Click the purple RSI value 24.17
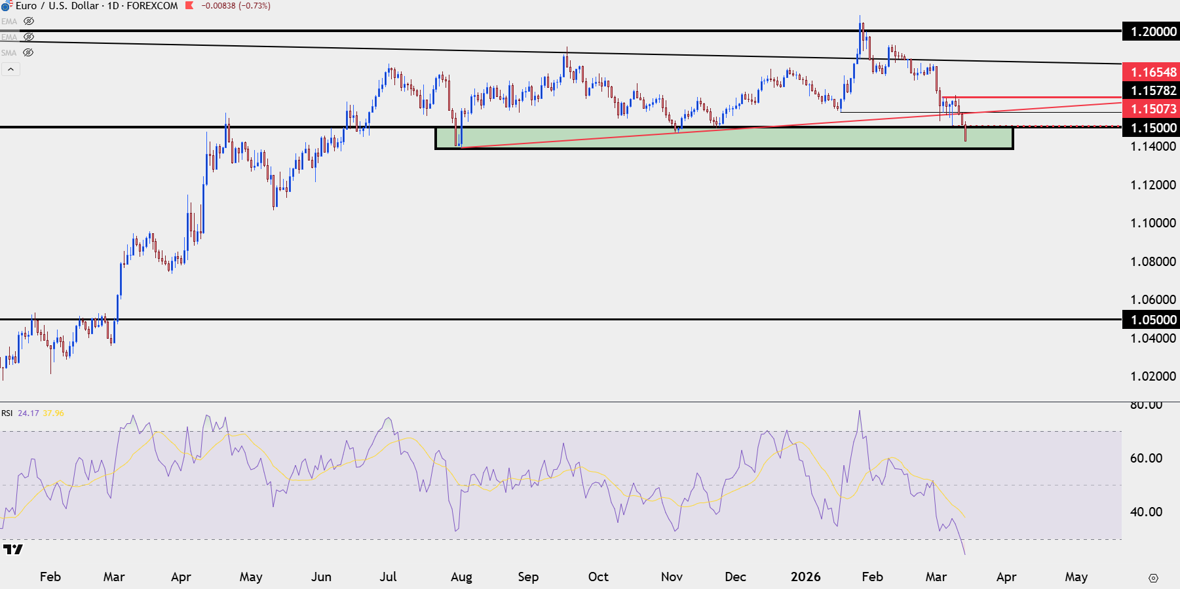 click(x=28, y=413)
